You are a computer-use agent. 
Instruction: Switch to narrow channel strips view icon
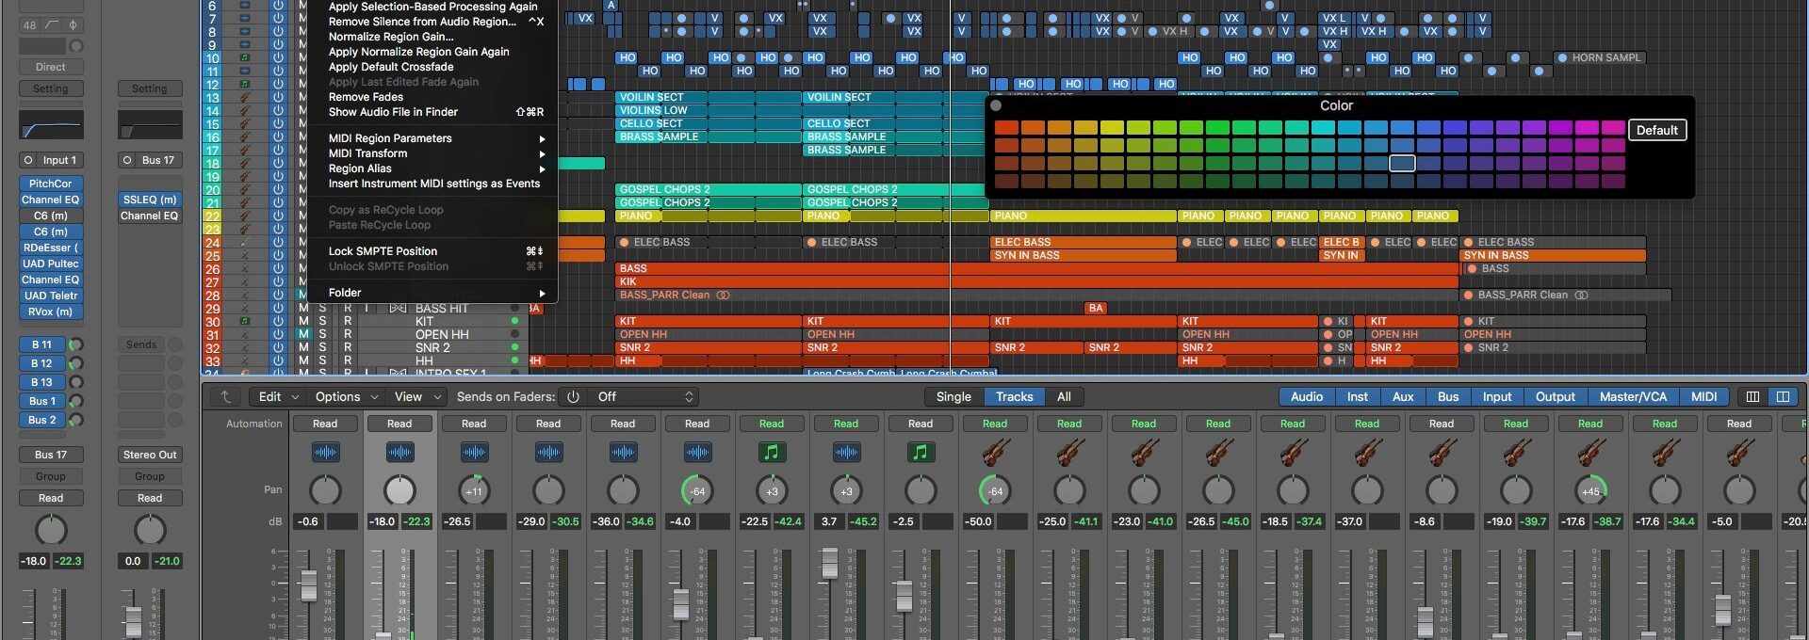click(x=1752, y=396)
